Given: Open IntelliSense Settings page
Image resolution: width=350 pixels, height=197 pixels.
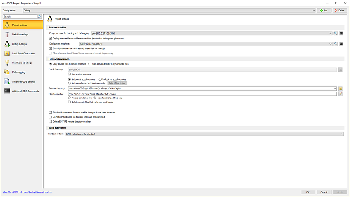Looking at the screenshot, I should pos(23,63).
